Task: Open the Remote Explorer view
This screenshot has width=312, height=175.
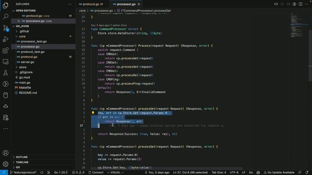Action: coord(5,62)
